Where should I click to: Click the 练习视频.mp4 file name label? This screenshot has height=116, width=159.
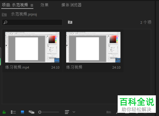tap(17, 67)
